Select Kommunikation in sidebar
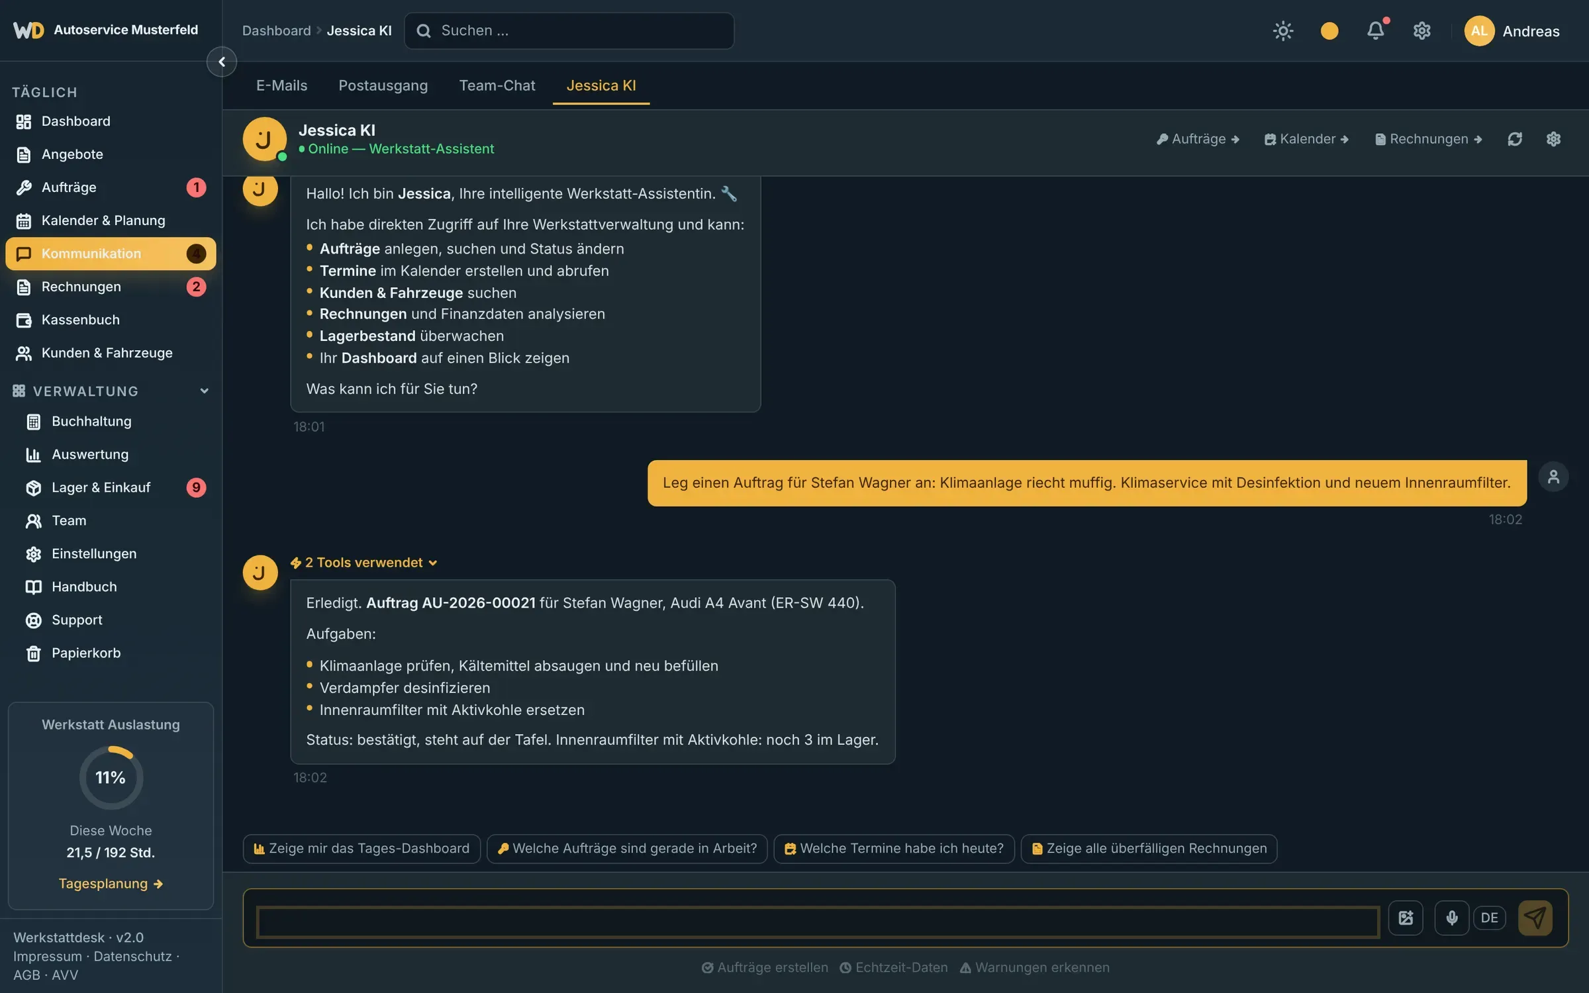This screenshot has width=1589, height=993. [111, 254]
